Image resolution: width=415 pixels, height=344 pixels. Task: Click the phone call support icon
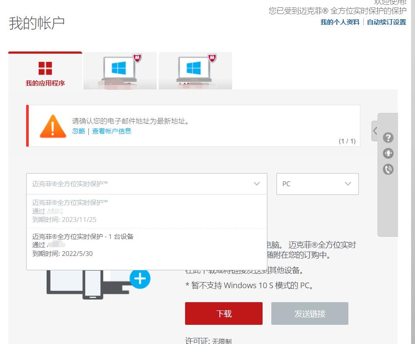point(388,169)
